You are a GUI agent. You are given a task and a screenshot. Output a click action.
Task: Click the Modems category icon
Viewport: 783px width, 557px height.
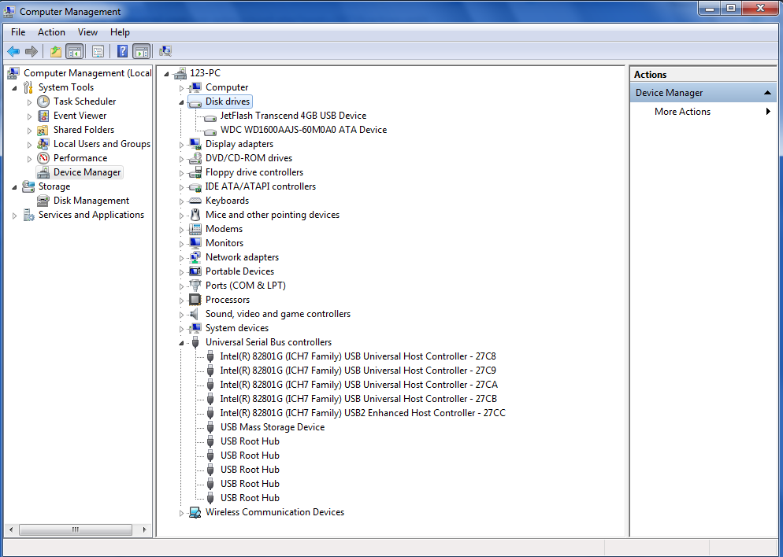coord(195,229)
